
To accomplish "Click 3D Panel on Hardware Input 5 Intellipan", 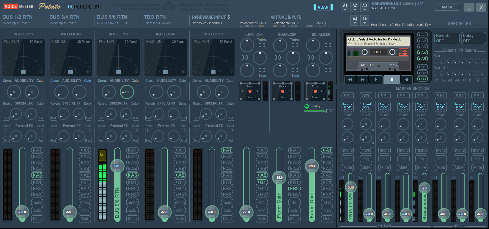I will pyautogui.click(x=226, y=42).
